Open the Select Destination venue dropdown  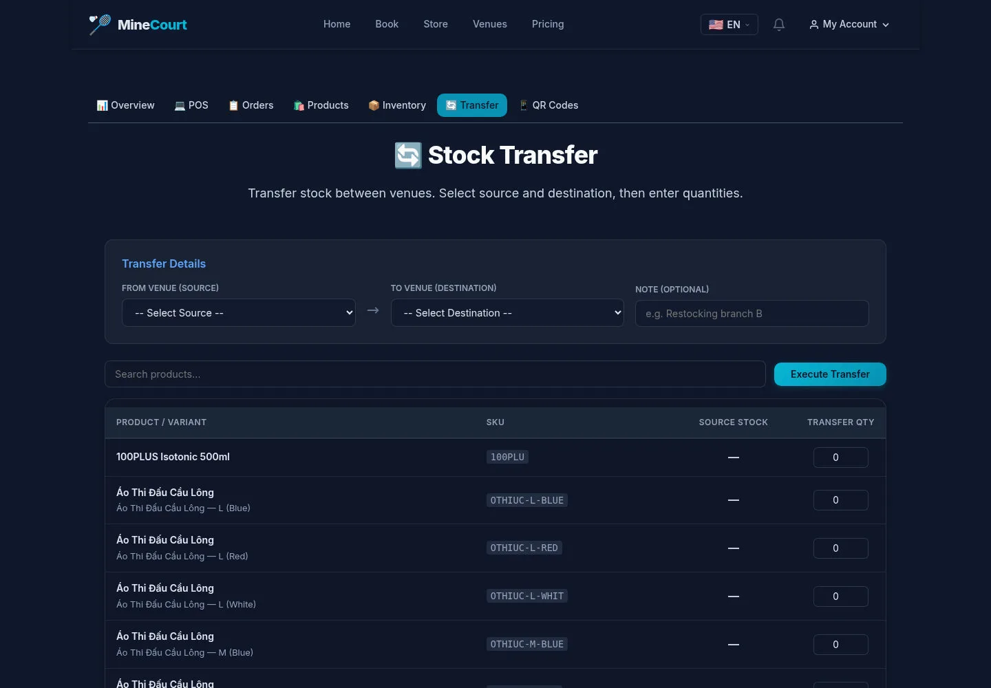click(x=507, y=313)
